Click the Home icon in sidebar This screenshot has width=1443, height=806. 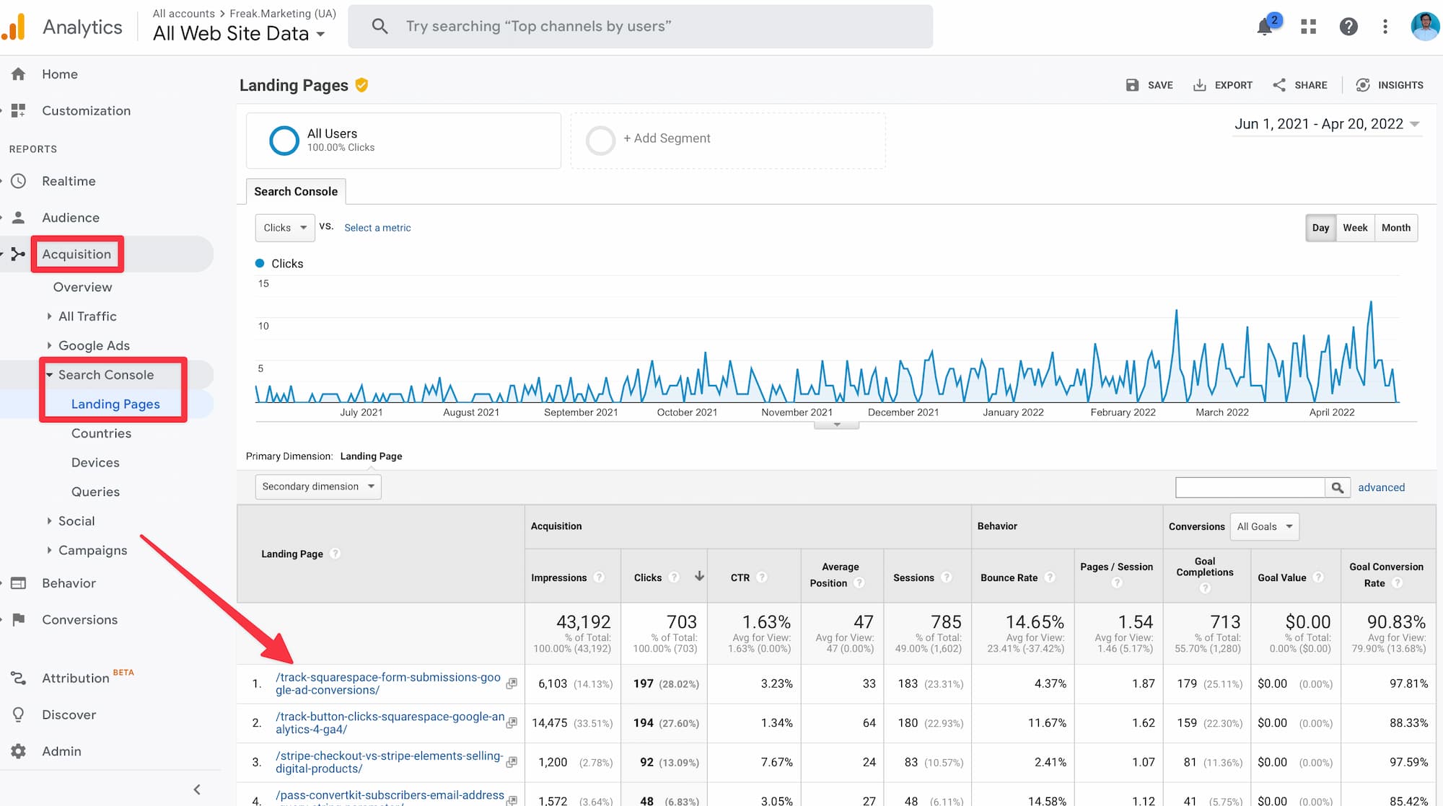pos(19,74)
